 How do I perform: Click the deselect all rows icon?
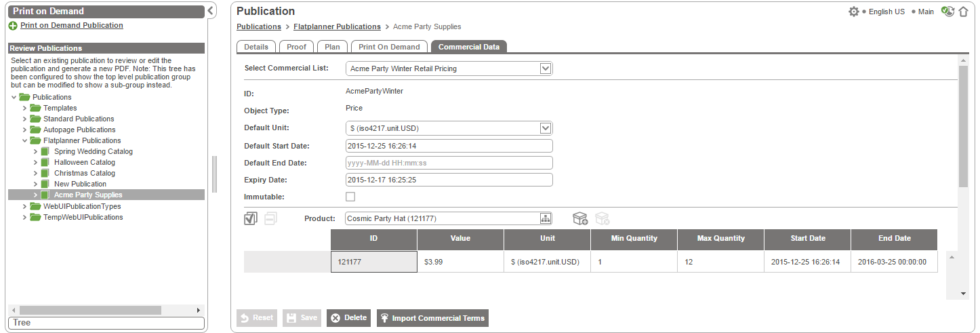click(270, 218)
